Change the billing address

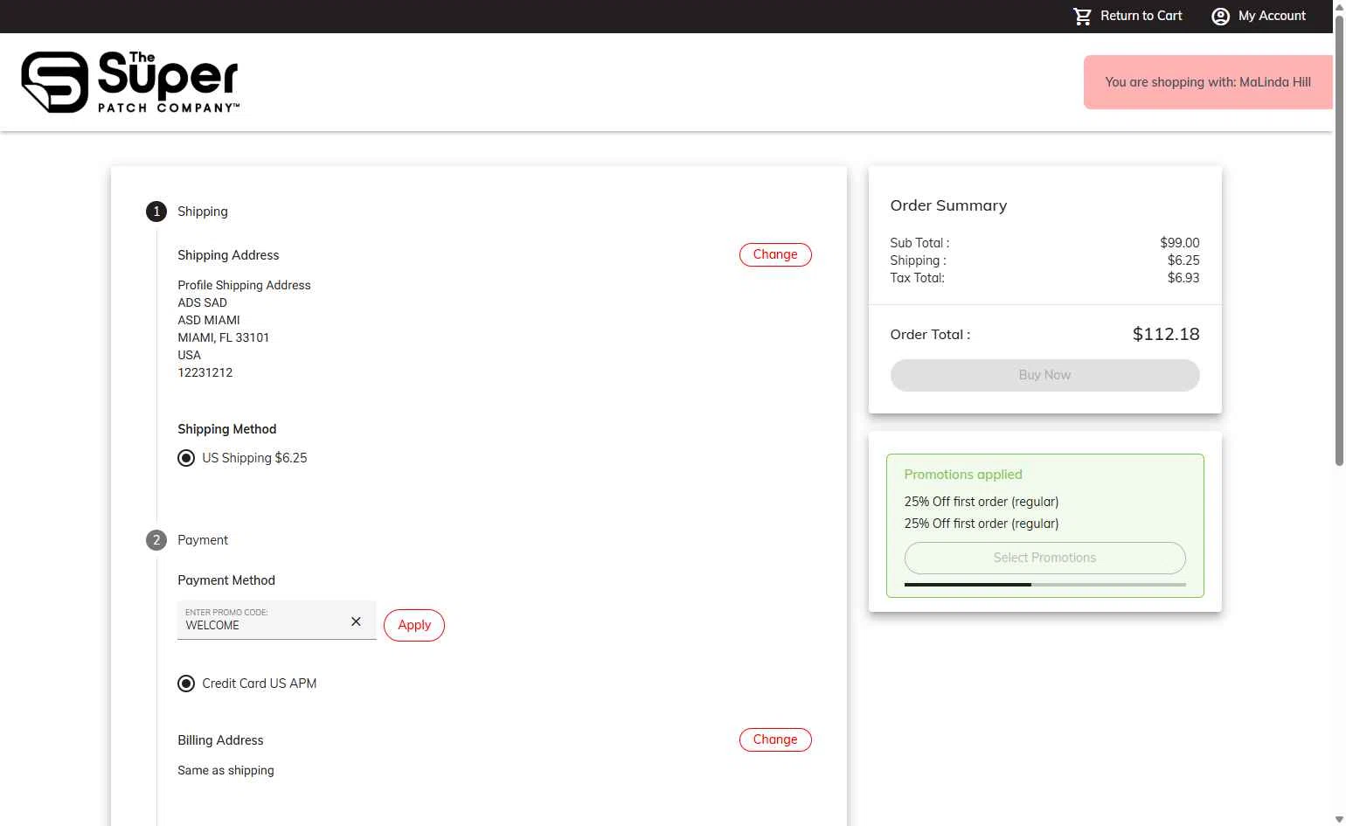tap(775, 739)
